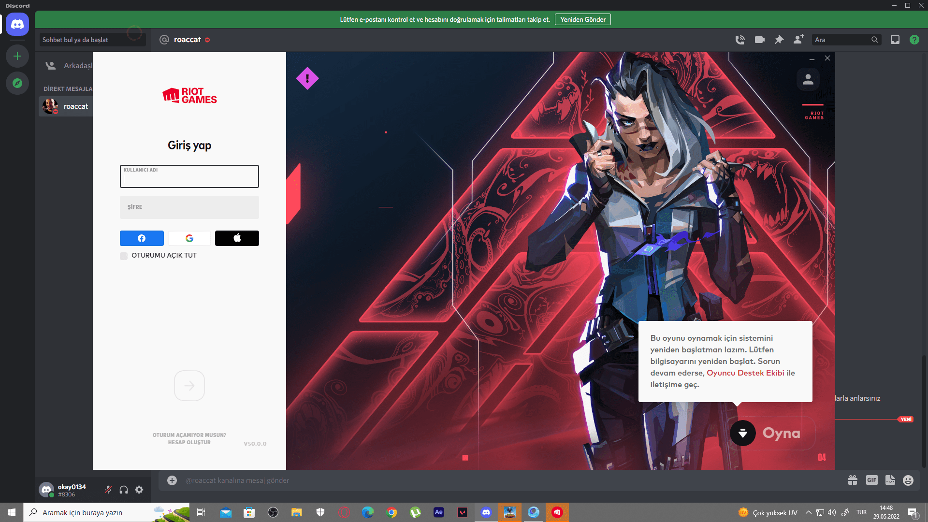Open Google Chrome from the taskbar
Viewport: 928px width, 522px height.
[x=391, y=512]
